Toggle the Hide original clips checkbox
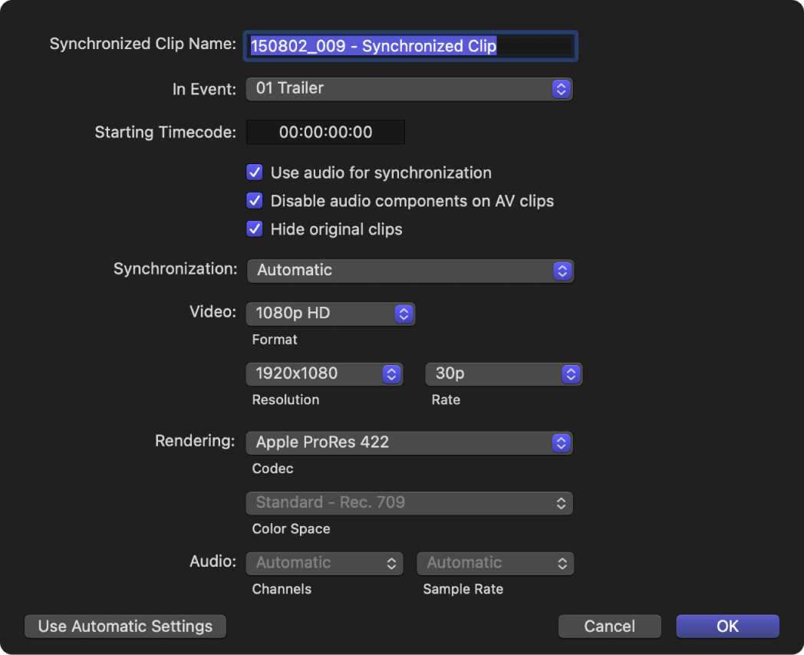The height and width of the screenshot is (655, 804). [x=254, y=229]
